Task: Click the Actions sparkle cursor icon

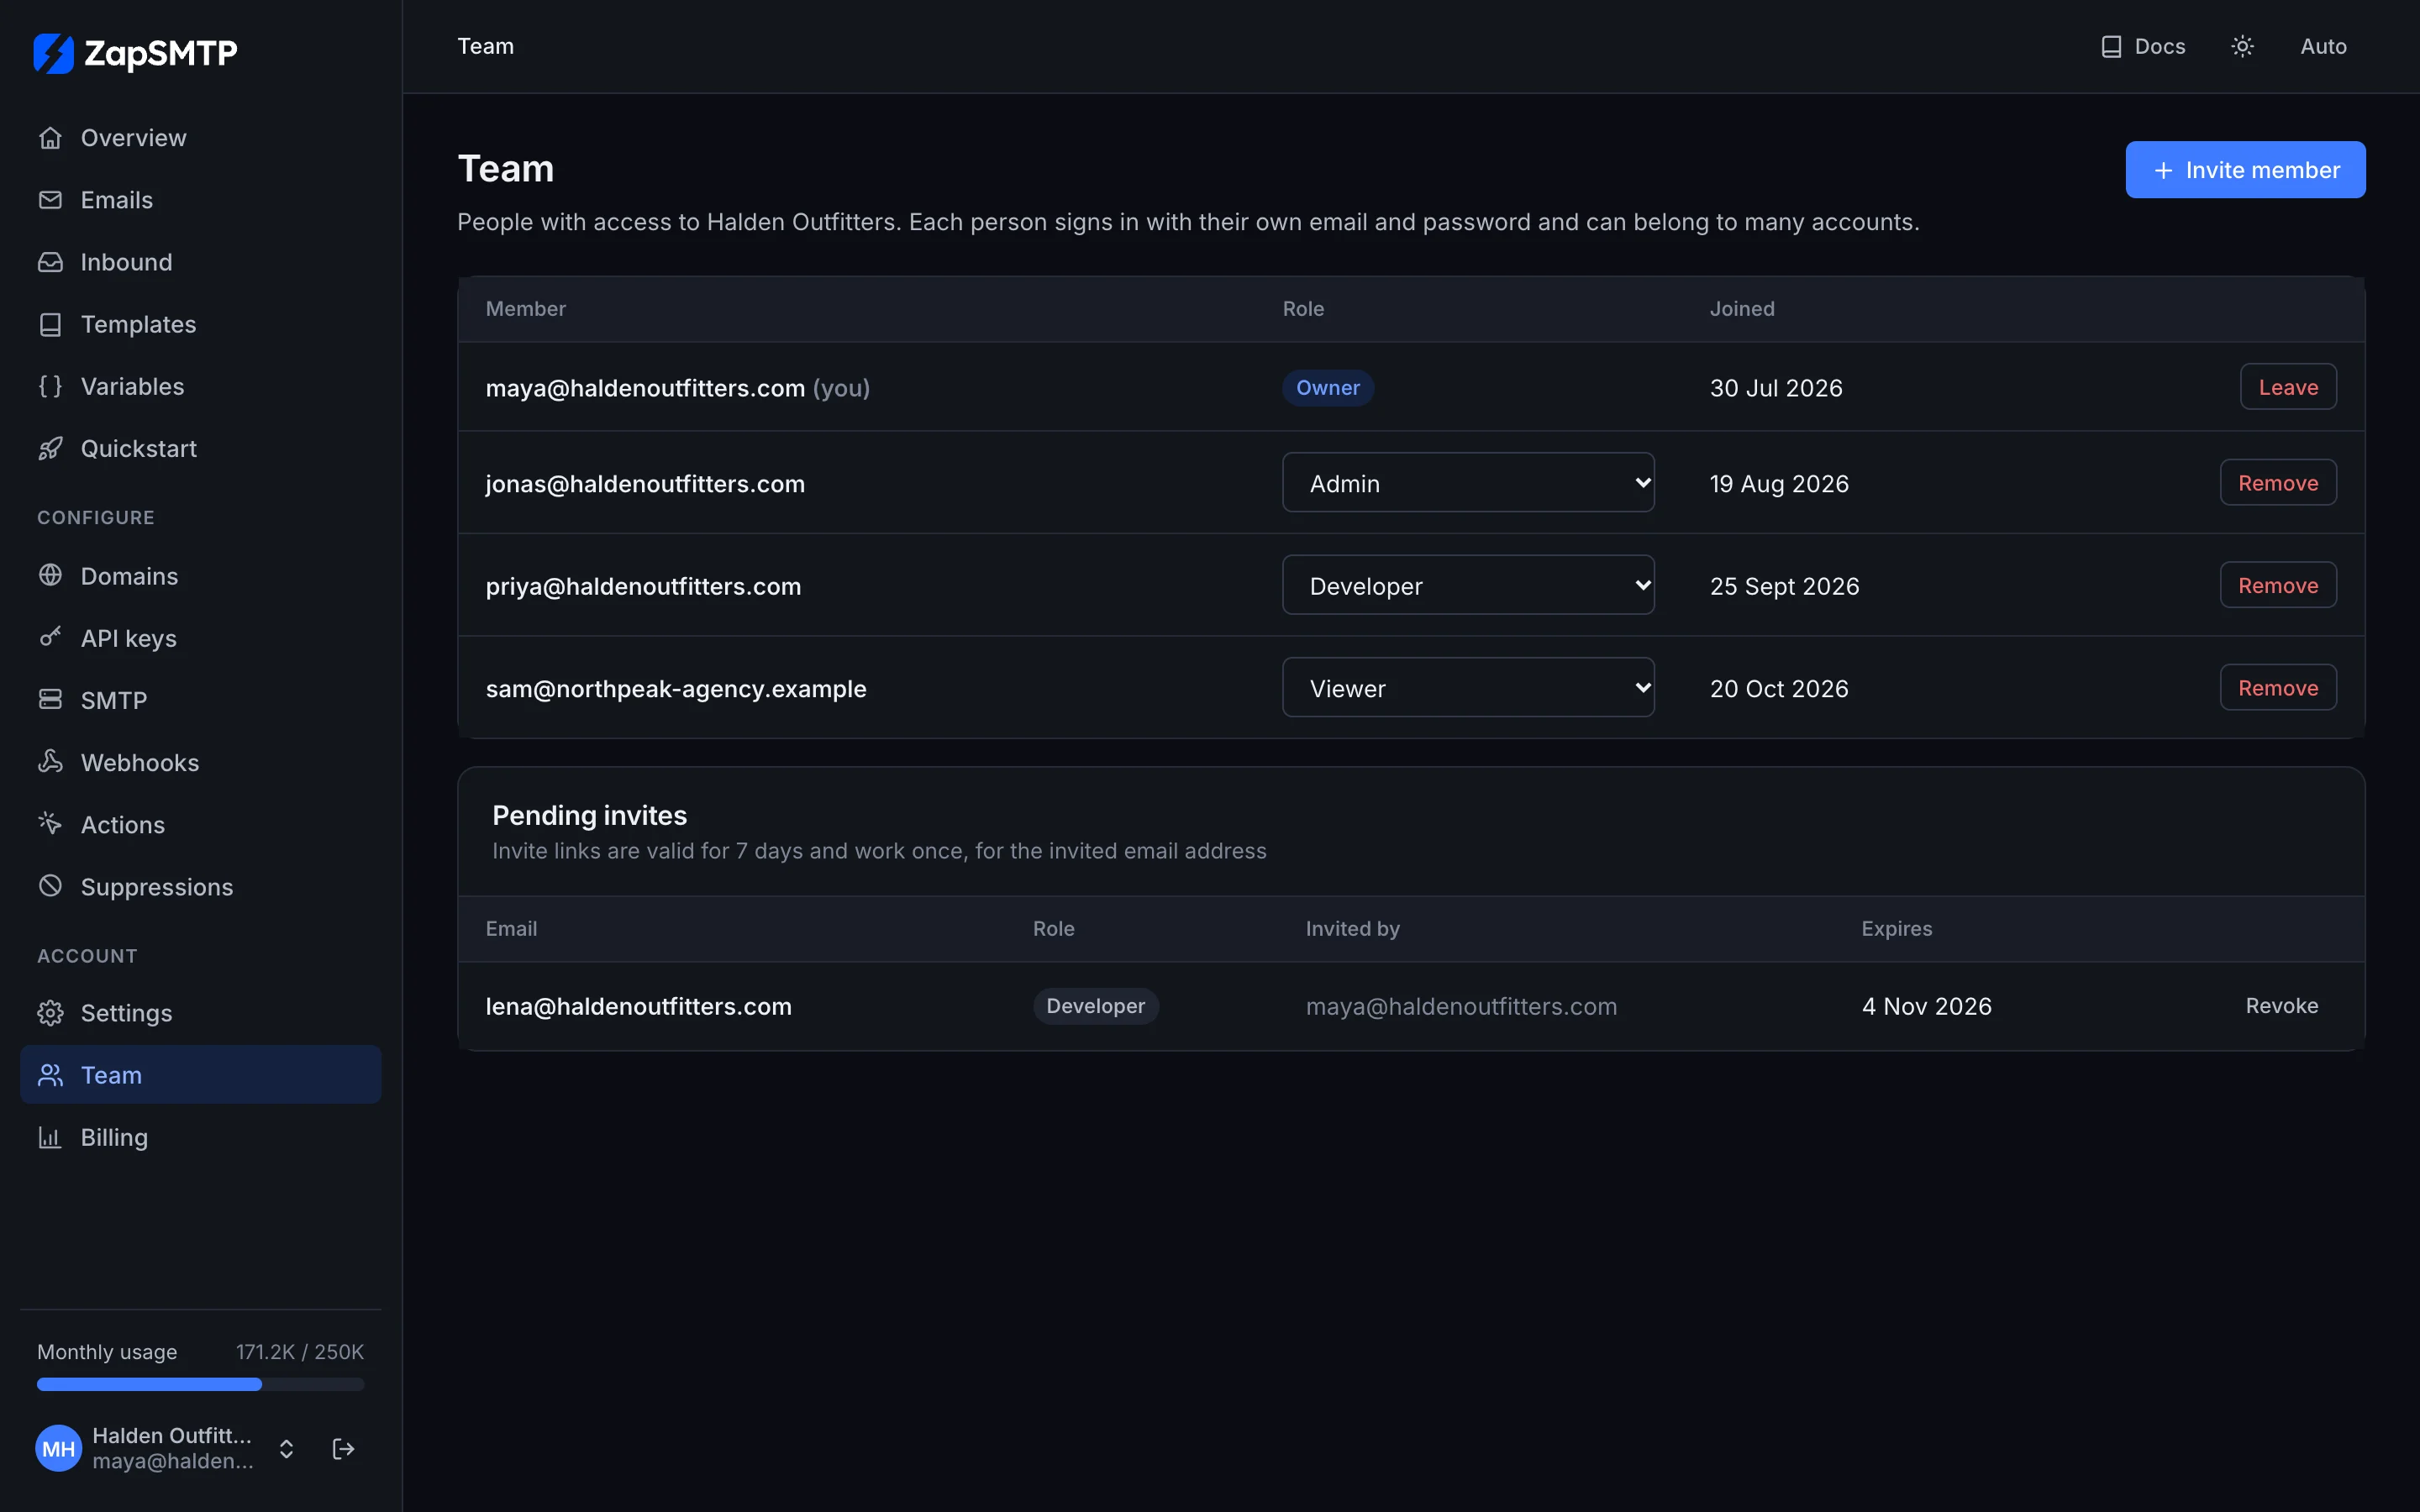Action: pos(50,823)
